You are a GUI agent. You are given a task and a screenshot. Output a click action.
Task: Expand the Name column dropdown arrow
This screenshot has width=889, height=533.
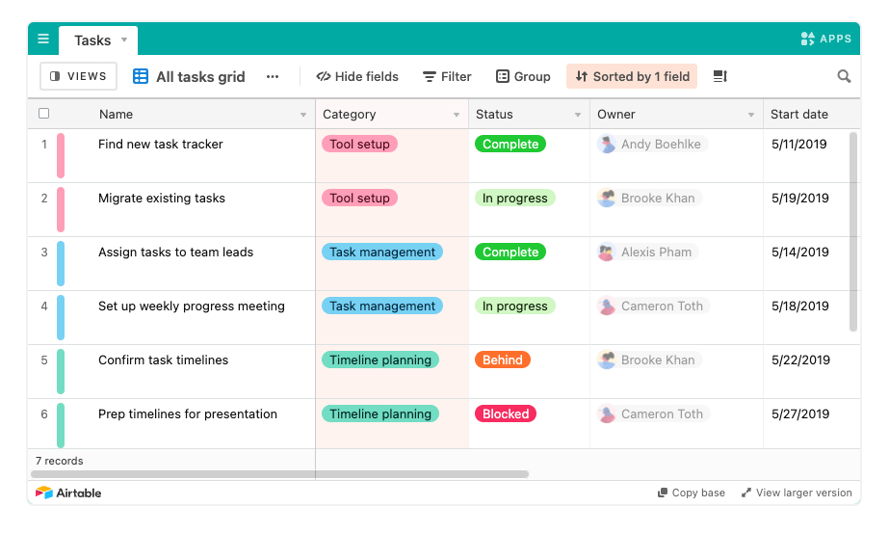[303, 115]
